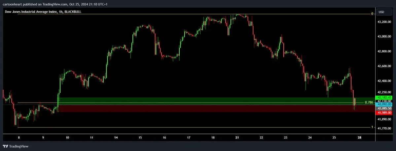Click the 42,800.00 price axis label
Viewport: 396px width, 151px height.
[384, 51]
